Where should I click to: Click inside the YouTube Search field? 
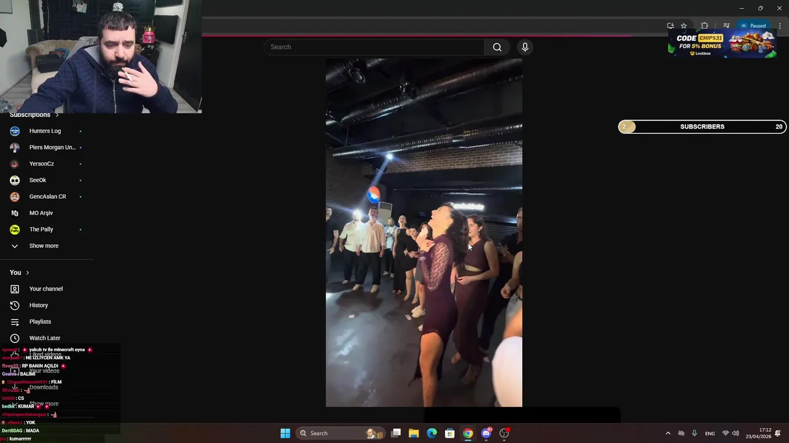[x=374, y=47]
